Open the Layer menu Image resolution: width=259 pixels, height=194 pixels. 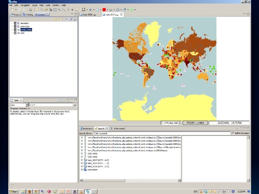(35, 5)
